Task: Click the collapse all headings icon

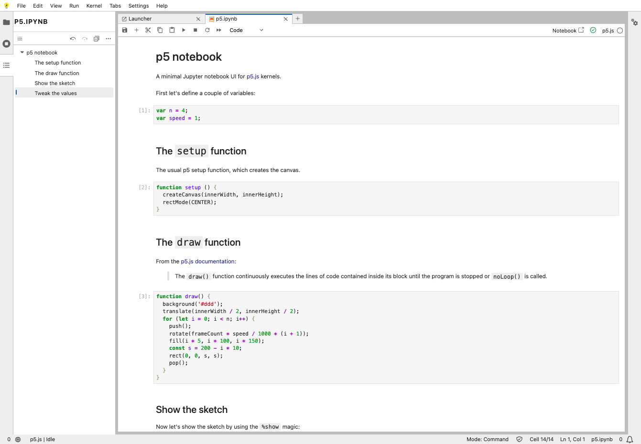Action: [x=96, y=39]
